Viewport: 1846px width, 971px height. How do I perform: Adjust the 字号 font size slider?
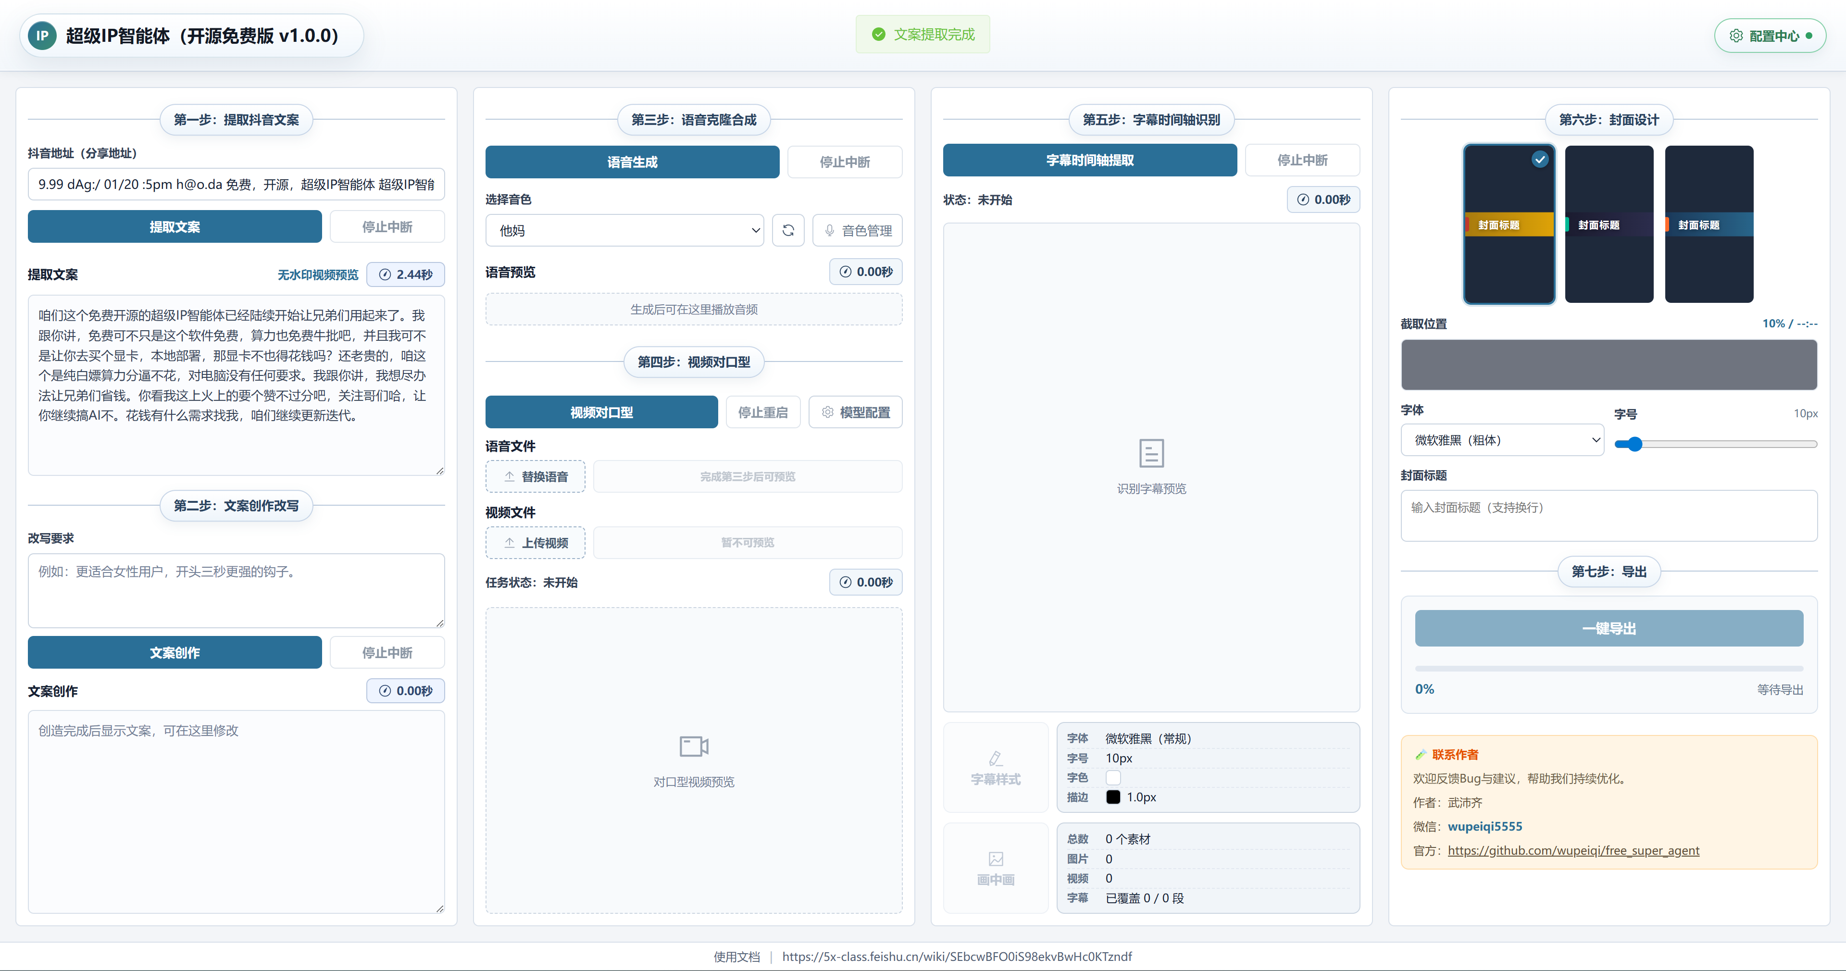(x=1716, y=444)
